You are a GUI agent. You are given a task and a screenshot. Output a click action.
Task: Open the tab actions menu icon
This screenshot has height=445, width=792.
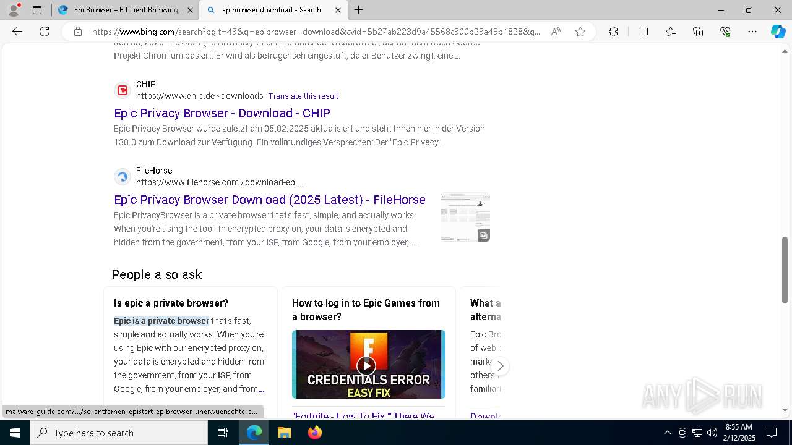[37, 10]
